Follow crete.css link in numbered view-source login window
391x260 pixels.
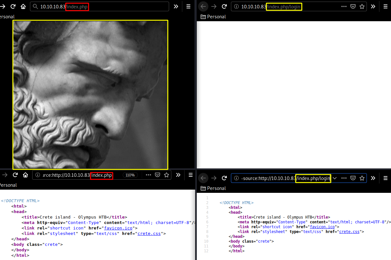[350, 231]
